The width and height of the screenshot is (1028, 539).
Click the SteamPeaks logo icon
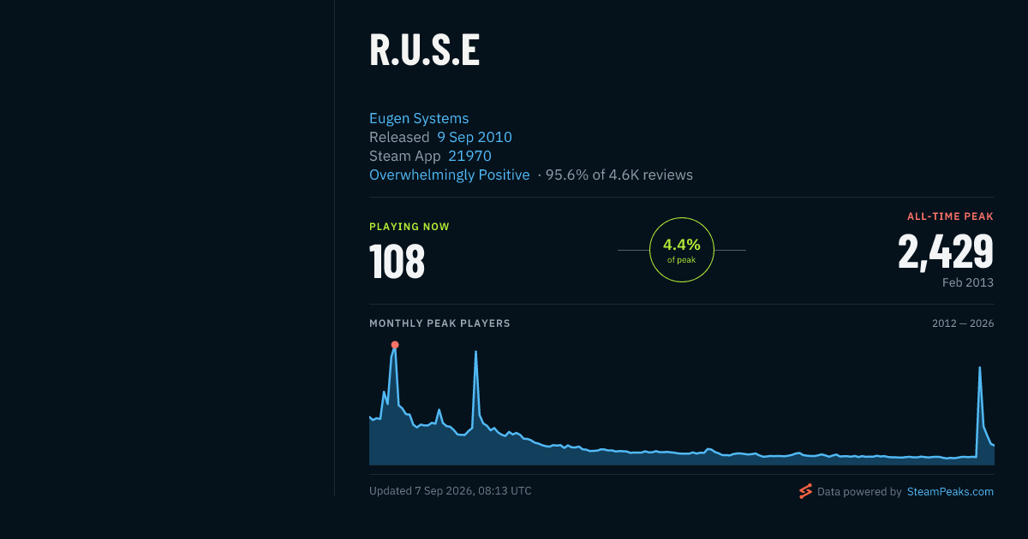(x=805, y=491)
